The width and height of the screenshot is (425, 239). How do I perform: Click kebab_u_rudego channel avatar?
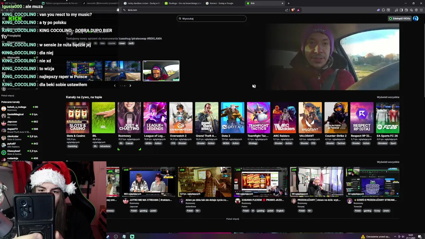(4, 108)
